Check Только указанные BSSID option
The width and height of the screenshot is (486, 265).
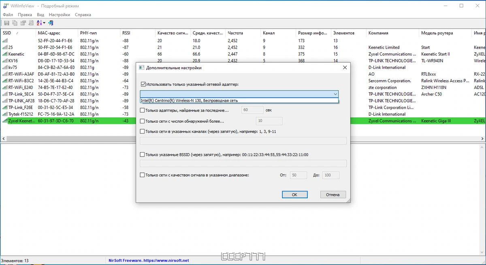pos(143,154)
